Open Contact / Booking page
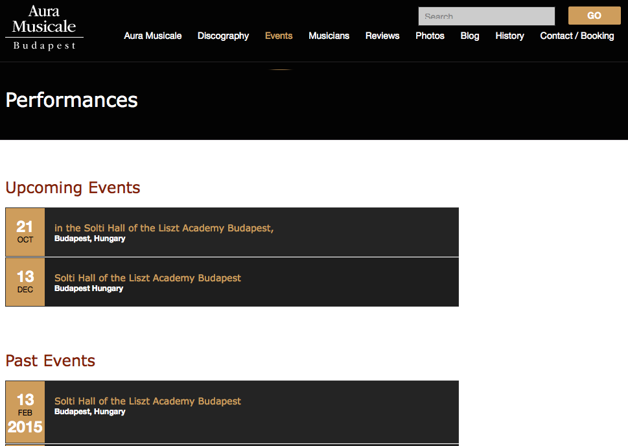 tap(577, 36)
